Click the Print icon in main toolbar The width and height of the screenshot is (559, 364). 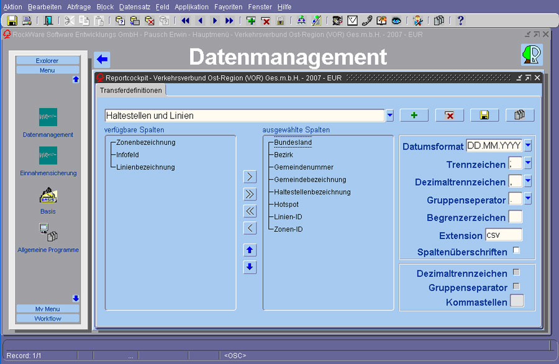[27, 20]
